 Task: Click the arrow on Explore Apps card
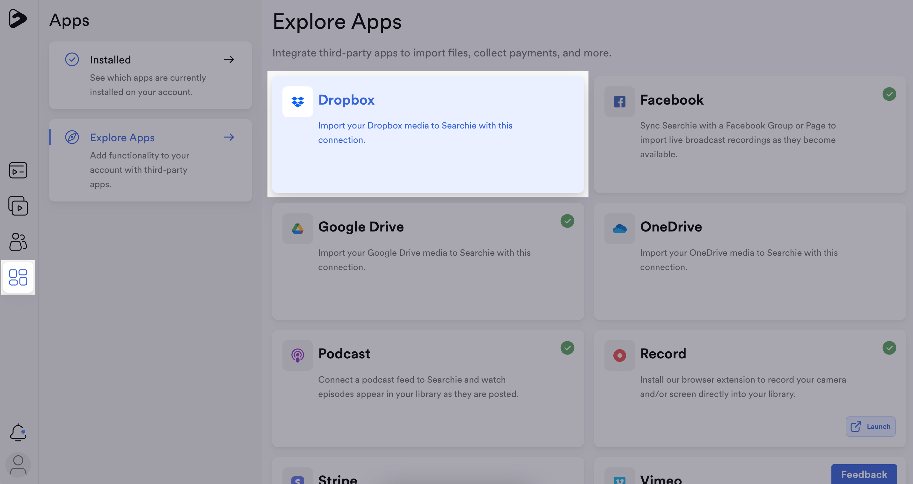click(229, 137)
